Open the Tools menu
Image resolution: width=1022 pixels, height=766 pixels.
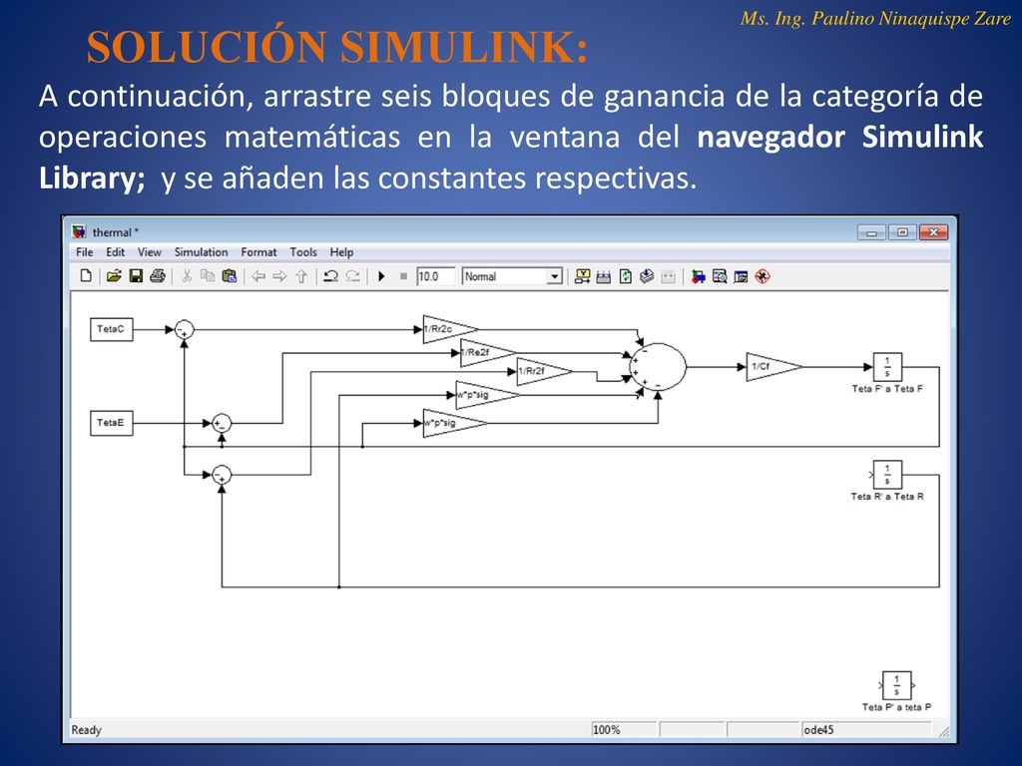[x=303, y=252]
